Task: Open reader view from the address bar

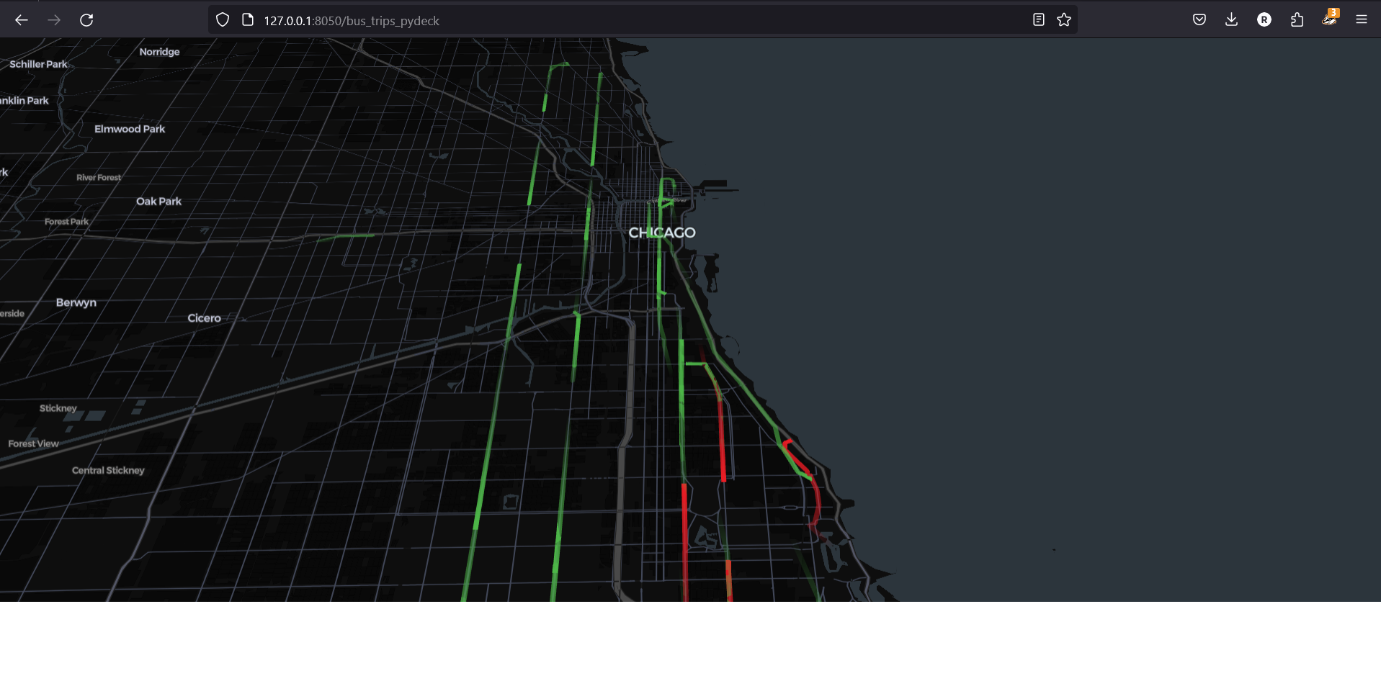Action: click(x=1038, y=19)
